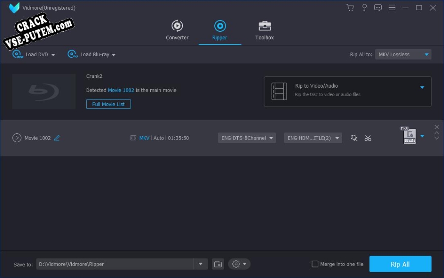Move Movie 1002 down with the down chevron
Screen dimensions: 444x278
pyautogui.click(x=437, y=138)
